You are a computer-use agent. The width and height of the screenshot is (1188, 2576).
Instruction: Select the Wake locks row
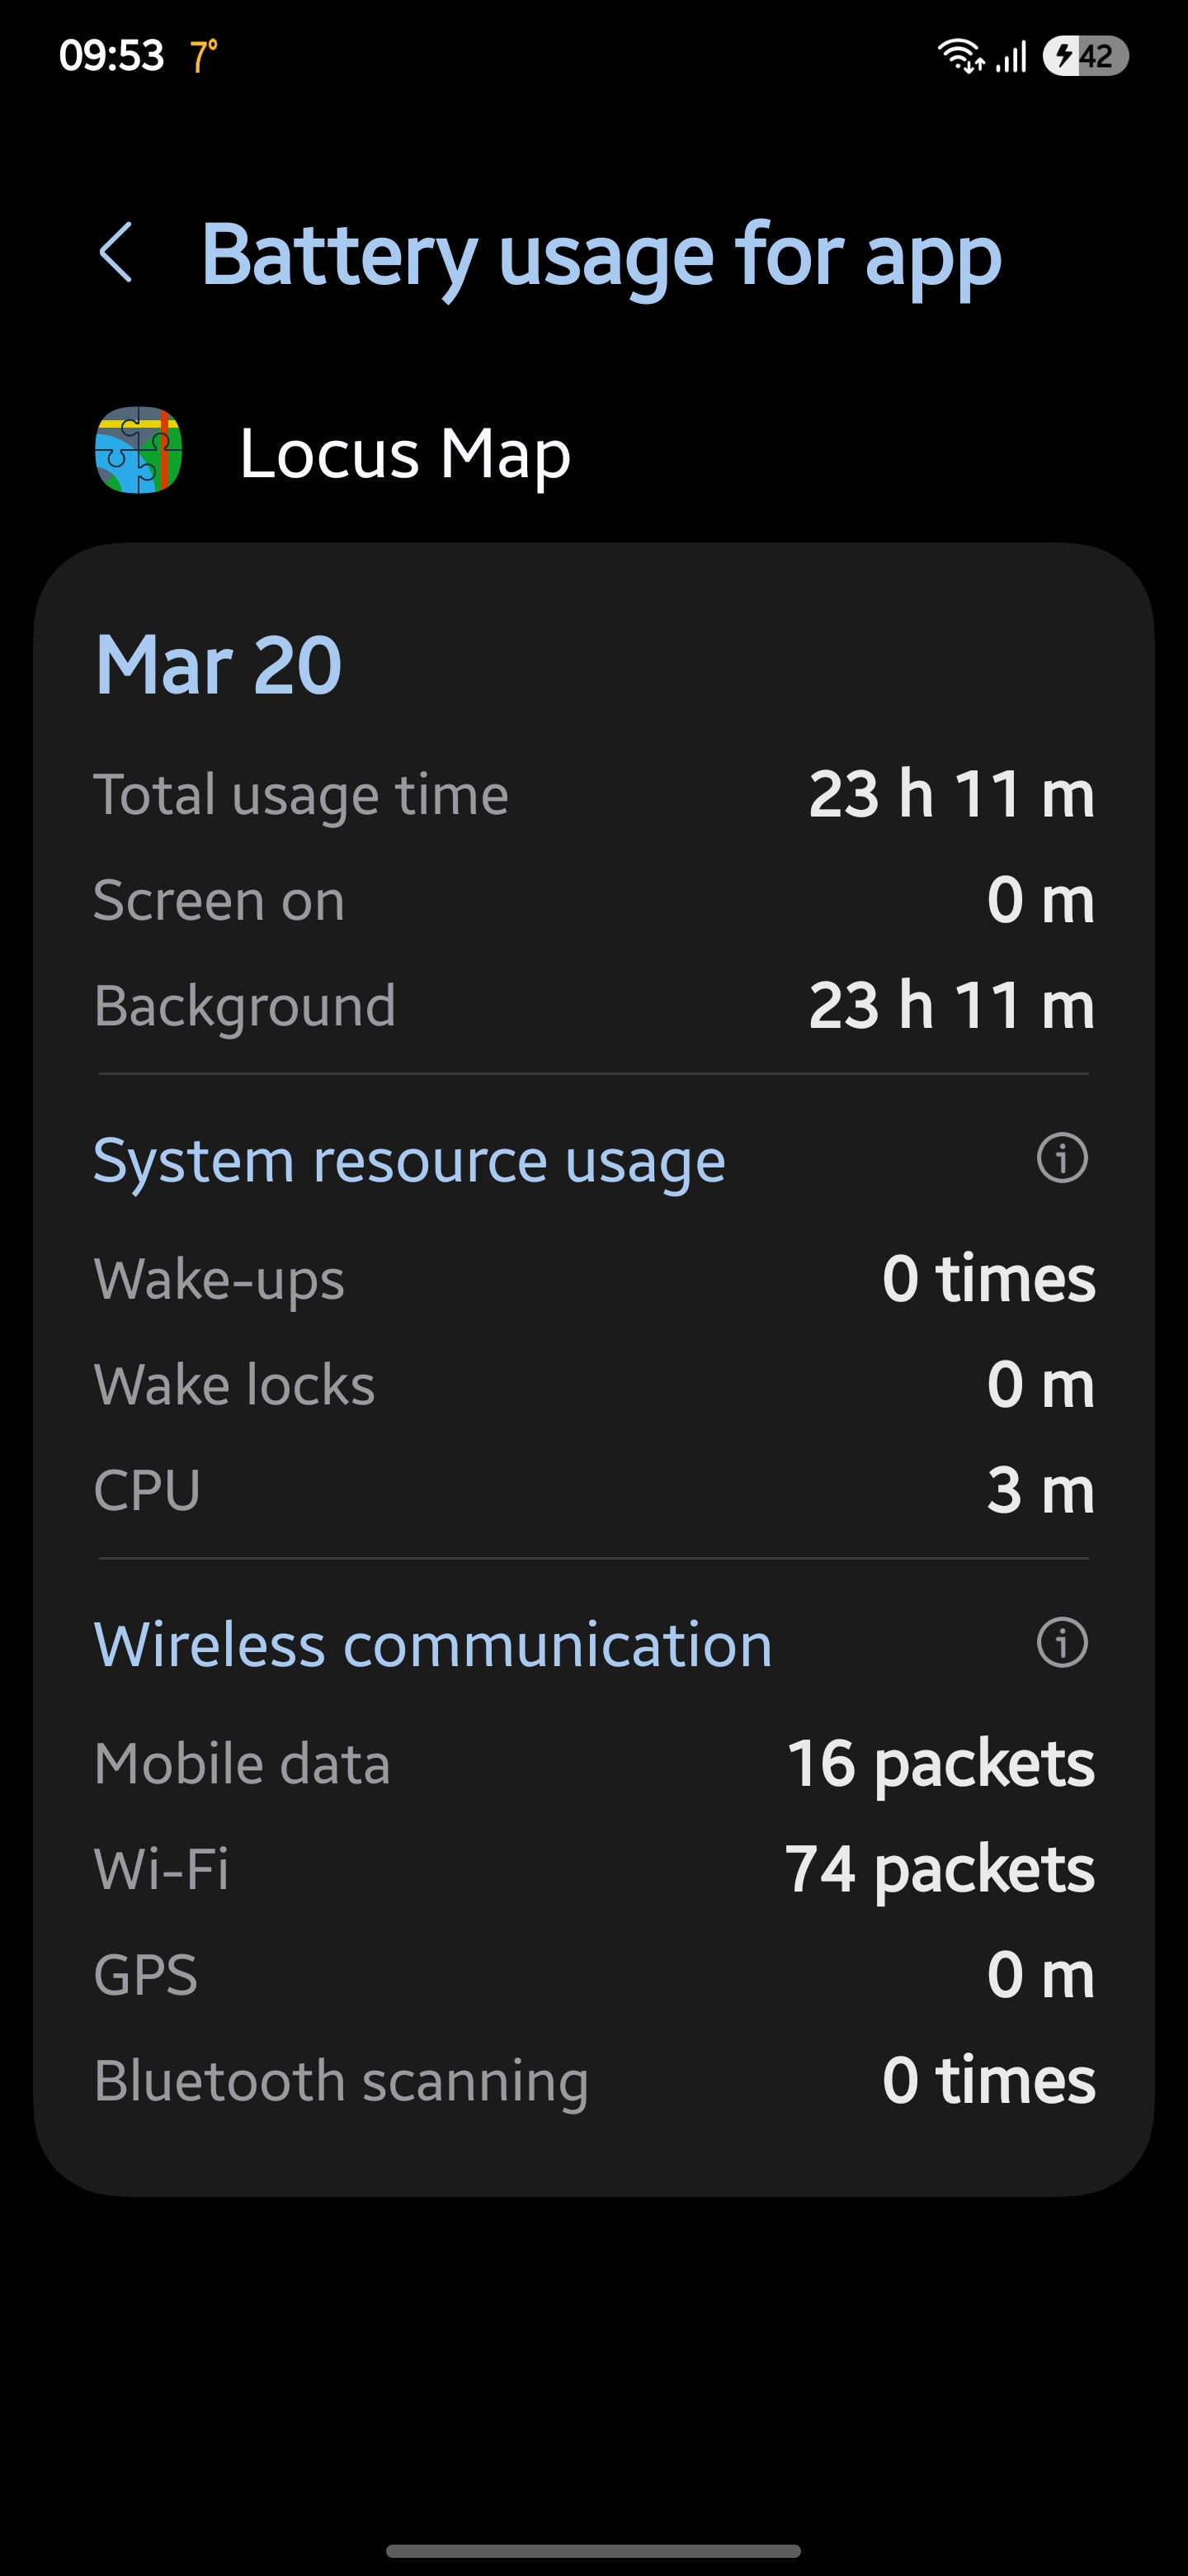tap(593, 1385)
